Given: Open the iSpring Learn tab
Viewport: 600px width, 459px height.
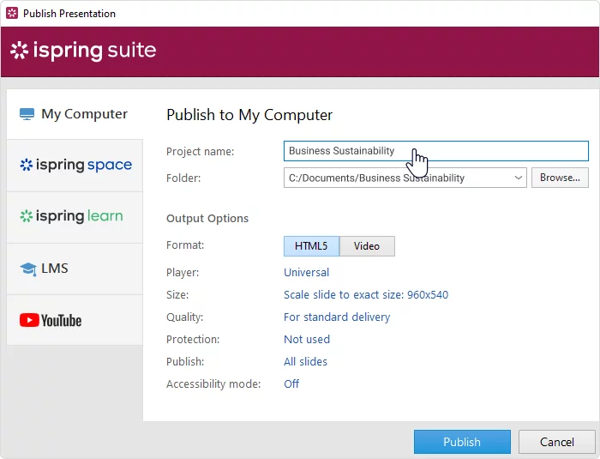Looking at the screenshot, I should pyautogui.click(x=75, y=217).
